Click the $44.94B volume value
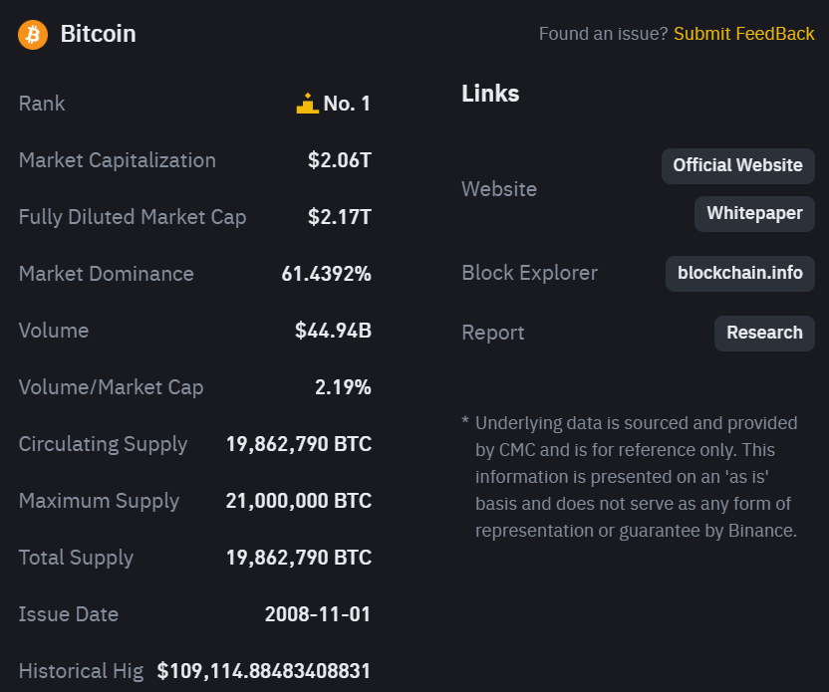 point(333,331)
